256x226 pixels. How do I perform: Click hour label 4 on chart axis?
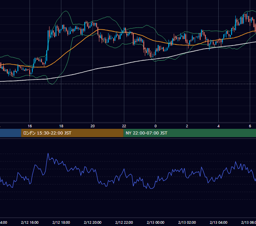218,126
